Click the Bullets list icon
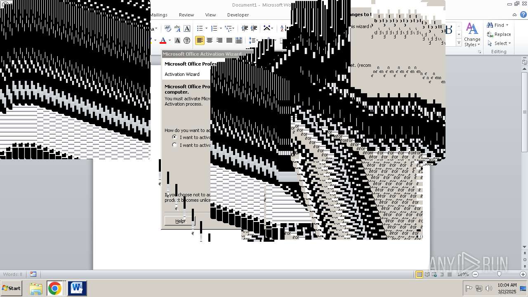The width and height of the screenshot is (528, 297). (200, 28)
